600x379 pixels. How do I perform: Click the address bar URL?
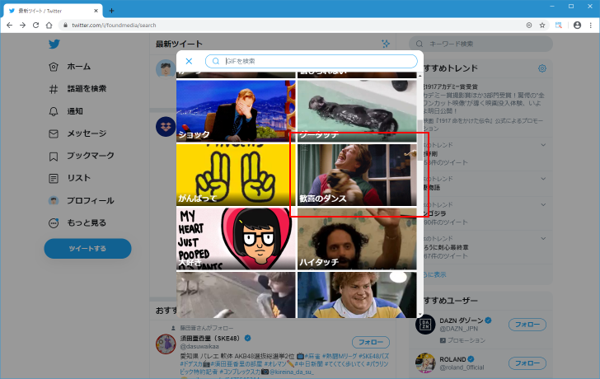pos(114,26)
